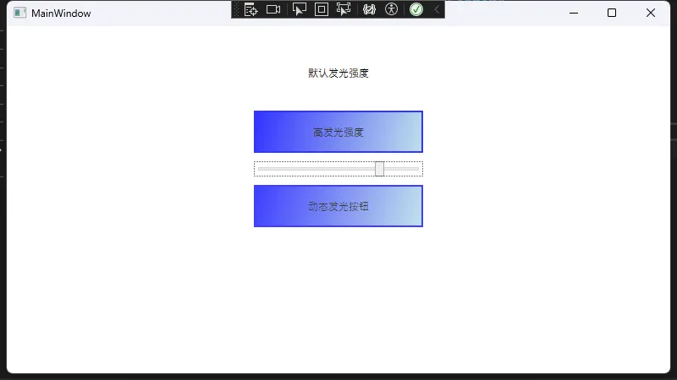Click the 默认发光强度 label text

click(338, 73)
